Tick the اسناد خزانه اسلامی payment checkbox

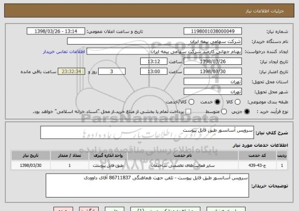[x=188, y=111]
